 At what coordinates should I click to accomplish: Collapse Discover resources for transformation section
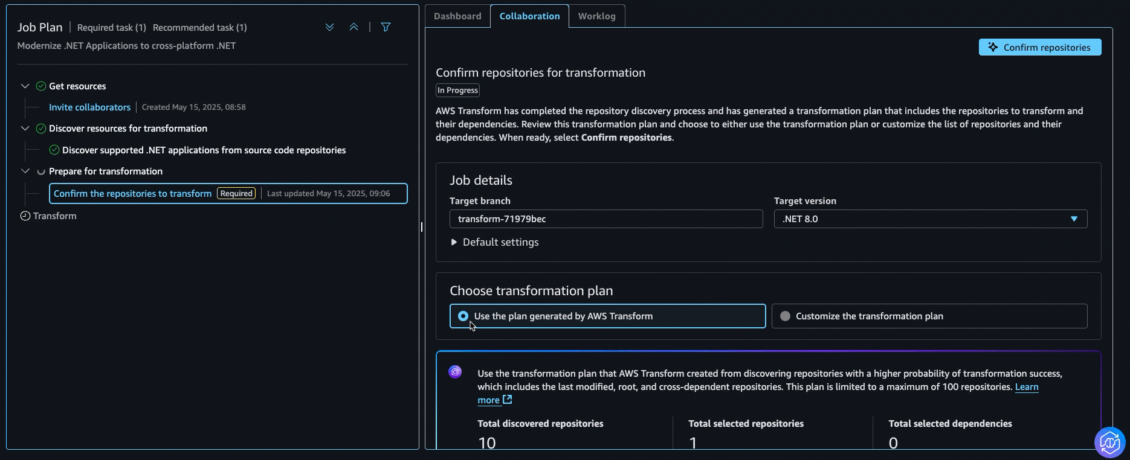[25, 129]
